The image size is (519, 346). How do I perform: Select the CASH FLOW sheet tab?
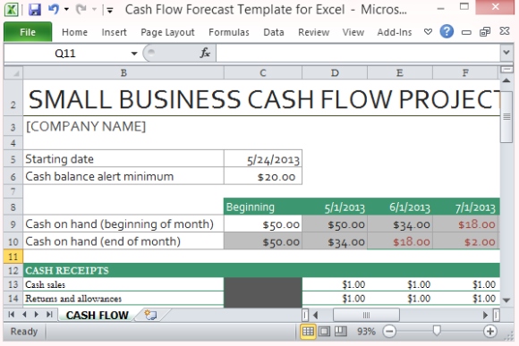click(97, 315)
